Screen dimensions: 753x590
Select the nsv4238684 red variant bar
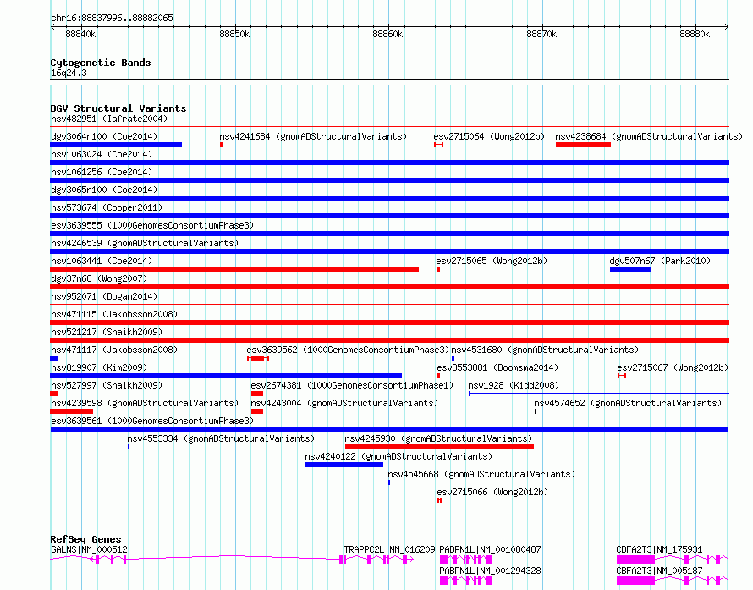pyautogui.click(x=583, y=145)
